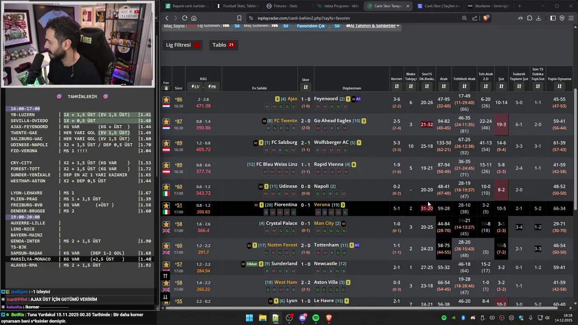
Task: Open Brave Shields icon
Action: 486,18
